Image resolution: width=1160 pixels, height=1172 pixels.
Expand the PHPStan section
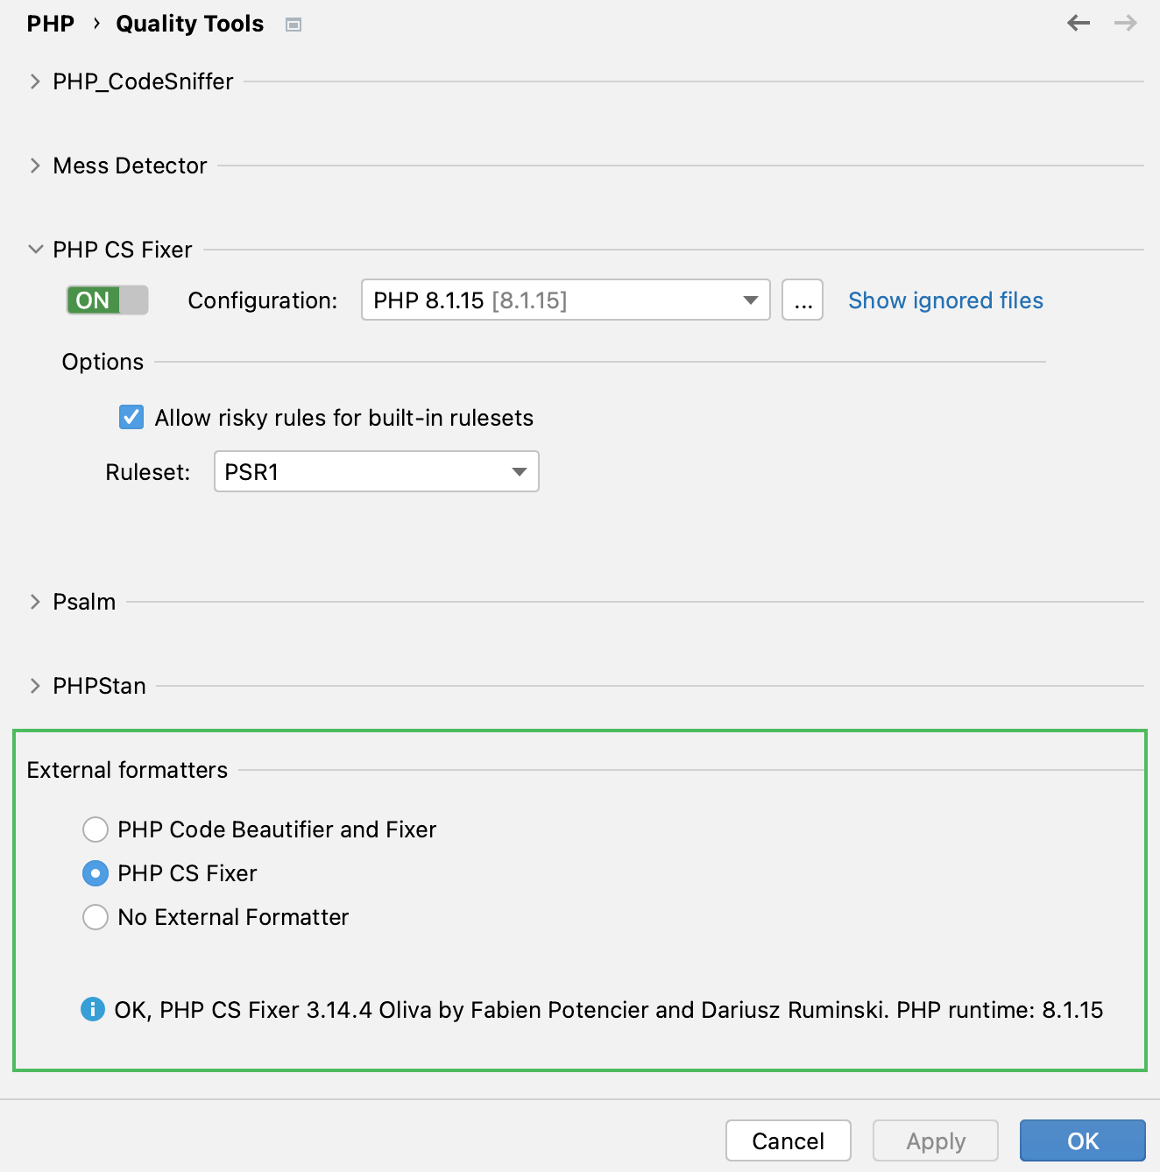tap(35, 686)
